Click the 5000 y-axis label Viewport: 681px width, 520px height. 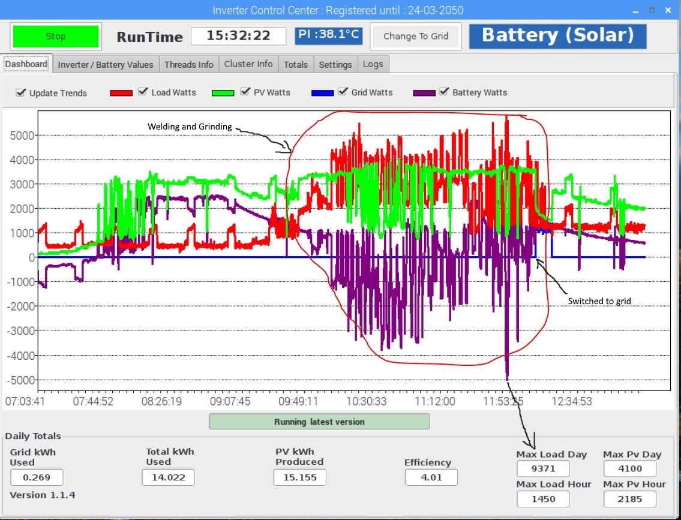(22, 136)
